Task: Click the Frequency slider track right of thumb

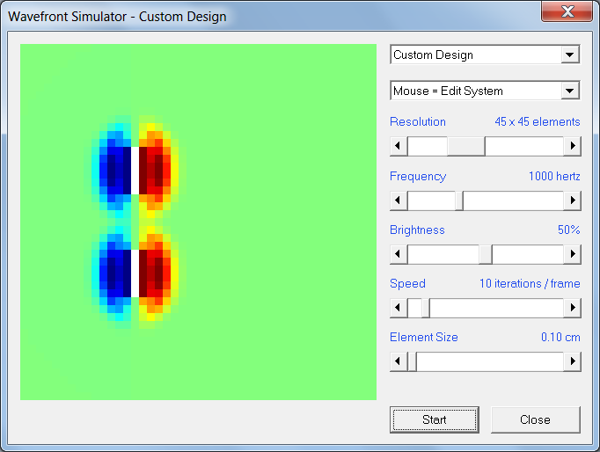Action: point(514,200)
